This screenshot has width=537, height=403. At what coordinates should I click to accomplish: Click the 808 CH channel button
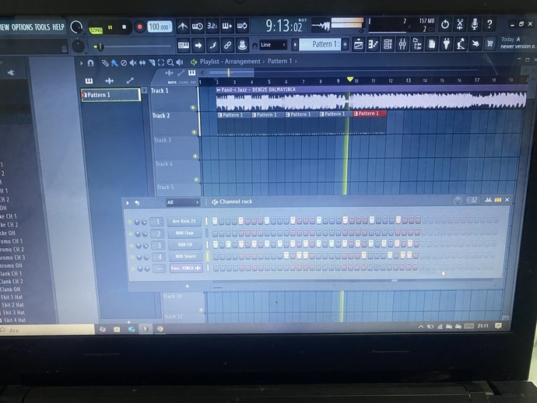coord(185,244)
